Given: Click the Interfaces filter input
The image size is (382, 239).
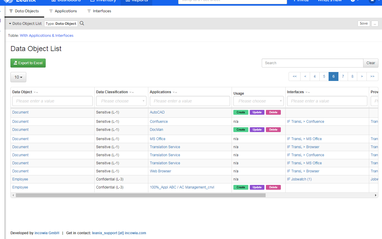Looking at the screenshot, I should pos(327,101).
